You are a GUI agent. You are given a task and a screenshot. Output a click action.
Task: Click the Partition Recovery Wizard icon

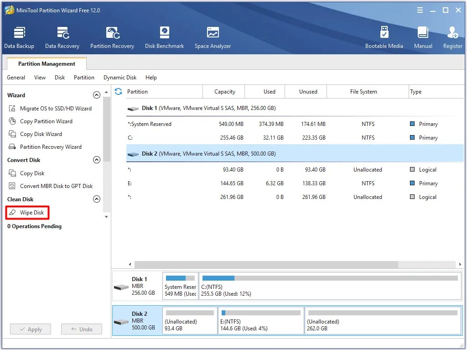pos(12,146)
